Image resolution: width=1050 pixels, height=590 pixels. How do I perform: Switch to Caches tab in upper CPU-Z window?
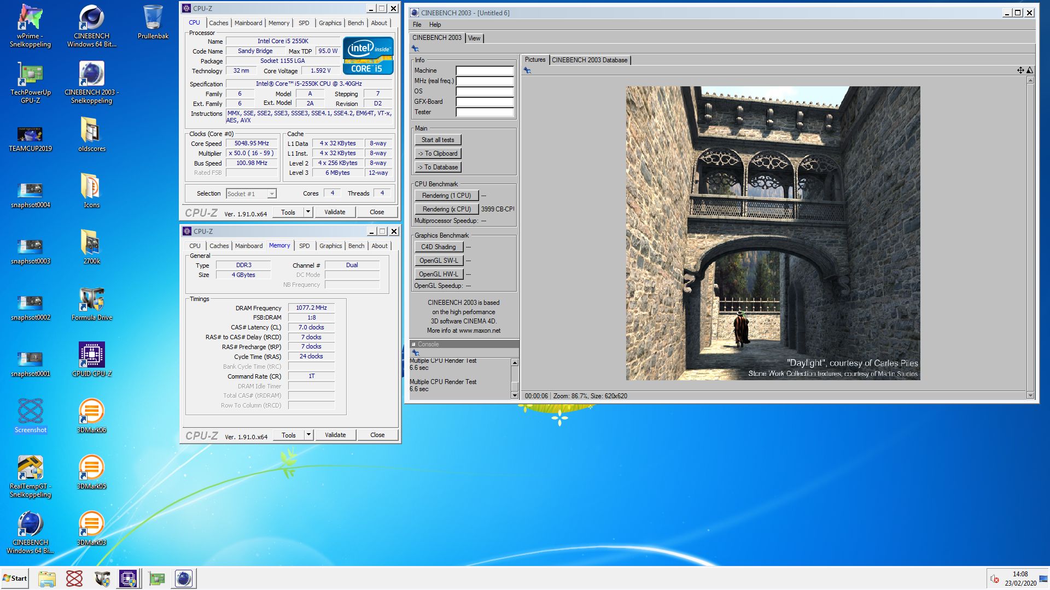pos(218,23)
